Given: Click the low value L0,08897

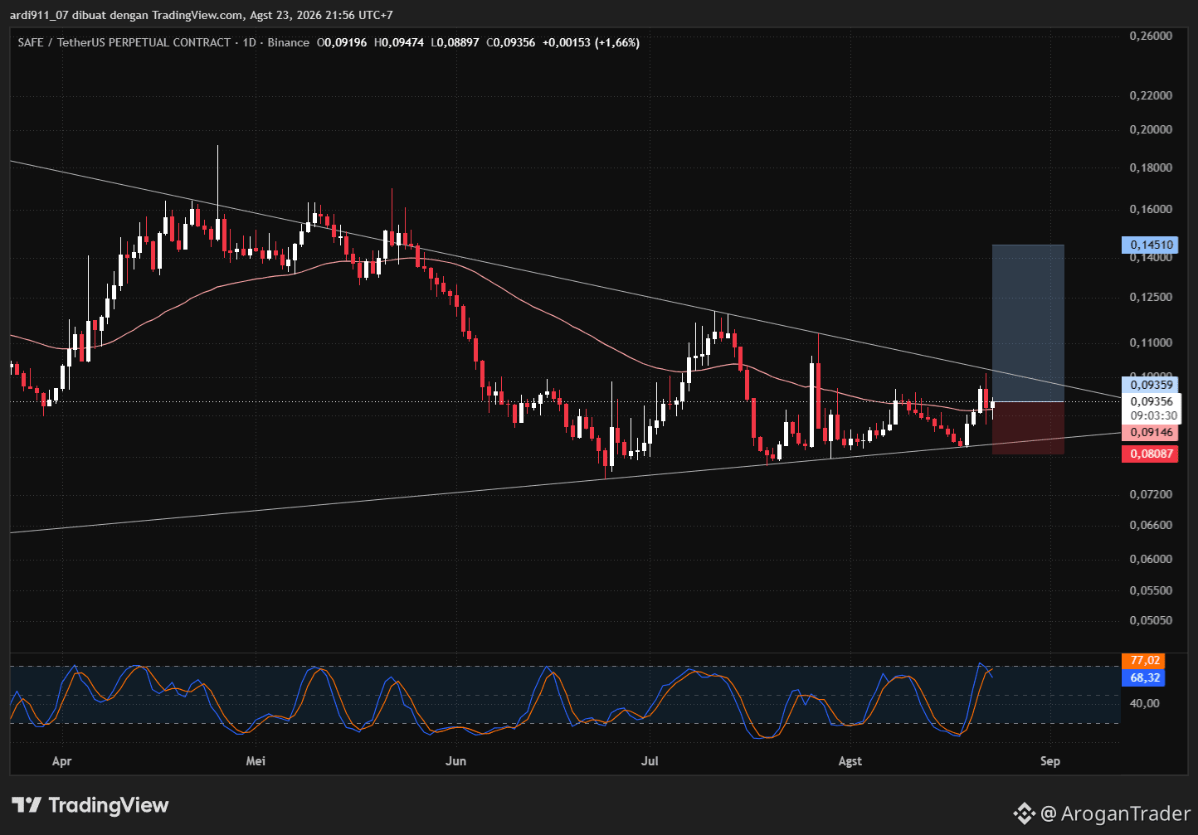Looking at the screenshot, I should tap(455, 42).
